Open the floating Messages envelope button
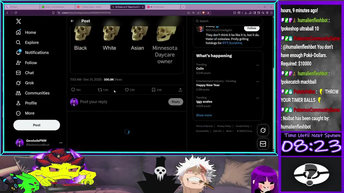 263,144
